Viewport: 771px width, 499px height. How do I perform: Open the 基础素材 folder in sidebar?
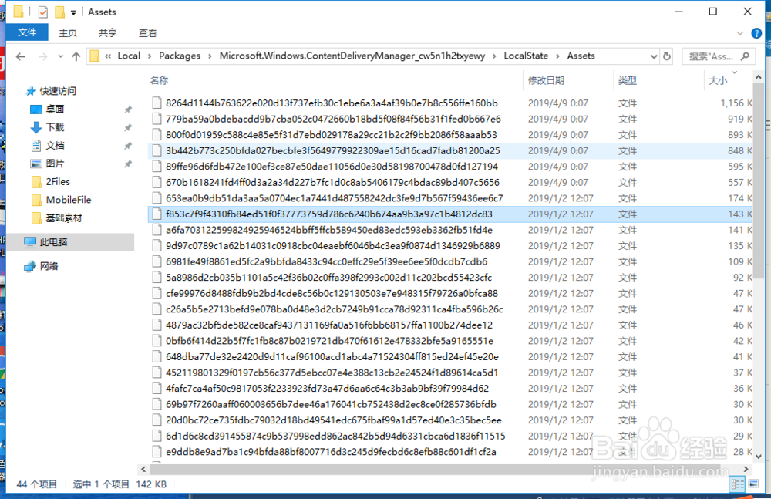coord(64,218)
